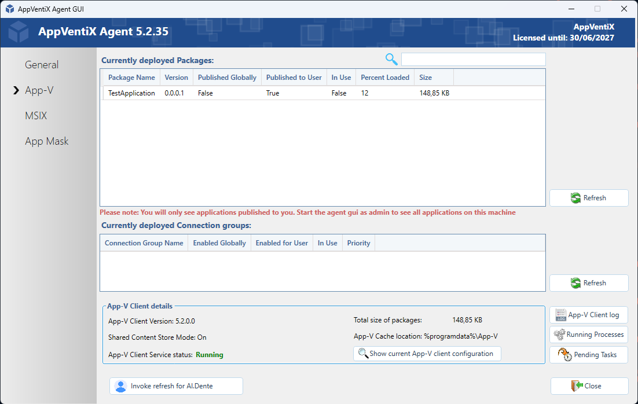638x404 pixels.
Task: Select App-V in the sidebar
Action: 39,90
